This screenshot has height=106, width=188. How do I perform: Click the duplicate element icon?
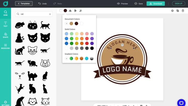click(x=178, y=11)
